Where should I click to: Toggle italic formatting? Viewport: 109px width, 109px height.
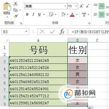33,15
